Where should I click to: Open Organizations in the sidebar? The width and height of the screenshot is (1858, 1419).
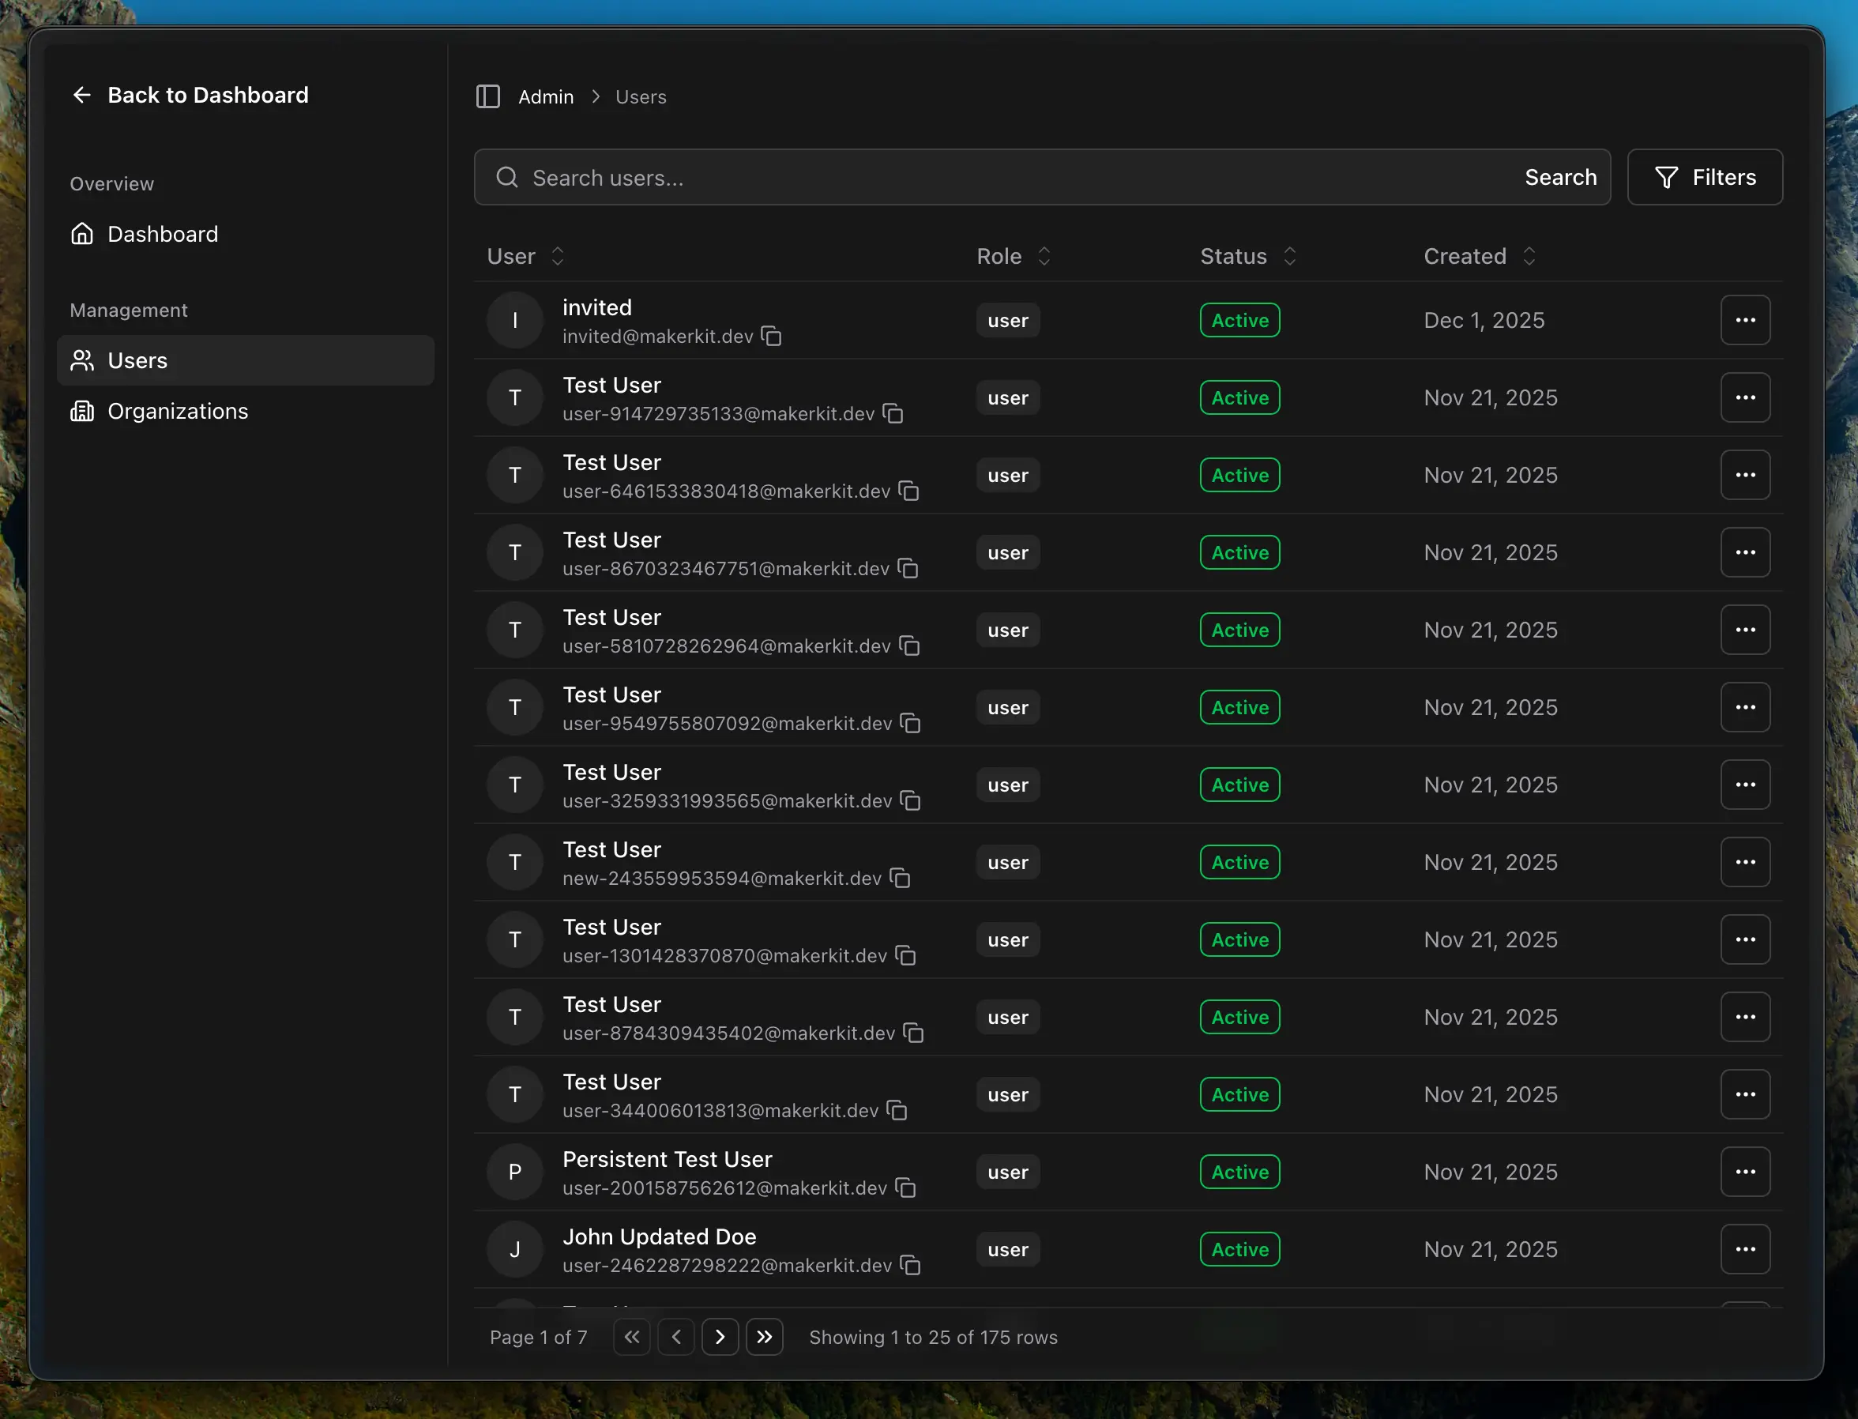(178, 412)
